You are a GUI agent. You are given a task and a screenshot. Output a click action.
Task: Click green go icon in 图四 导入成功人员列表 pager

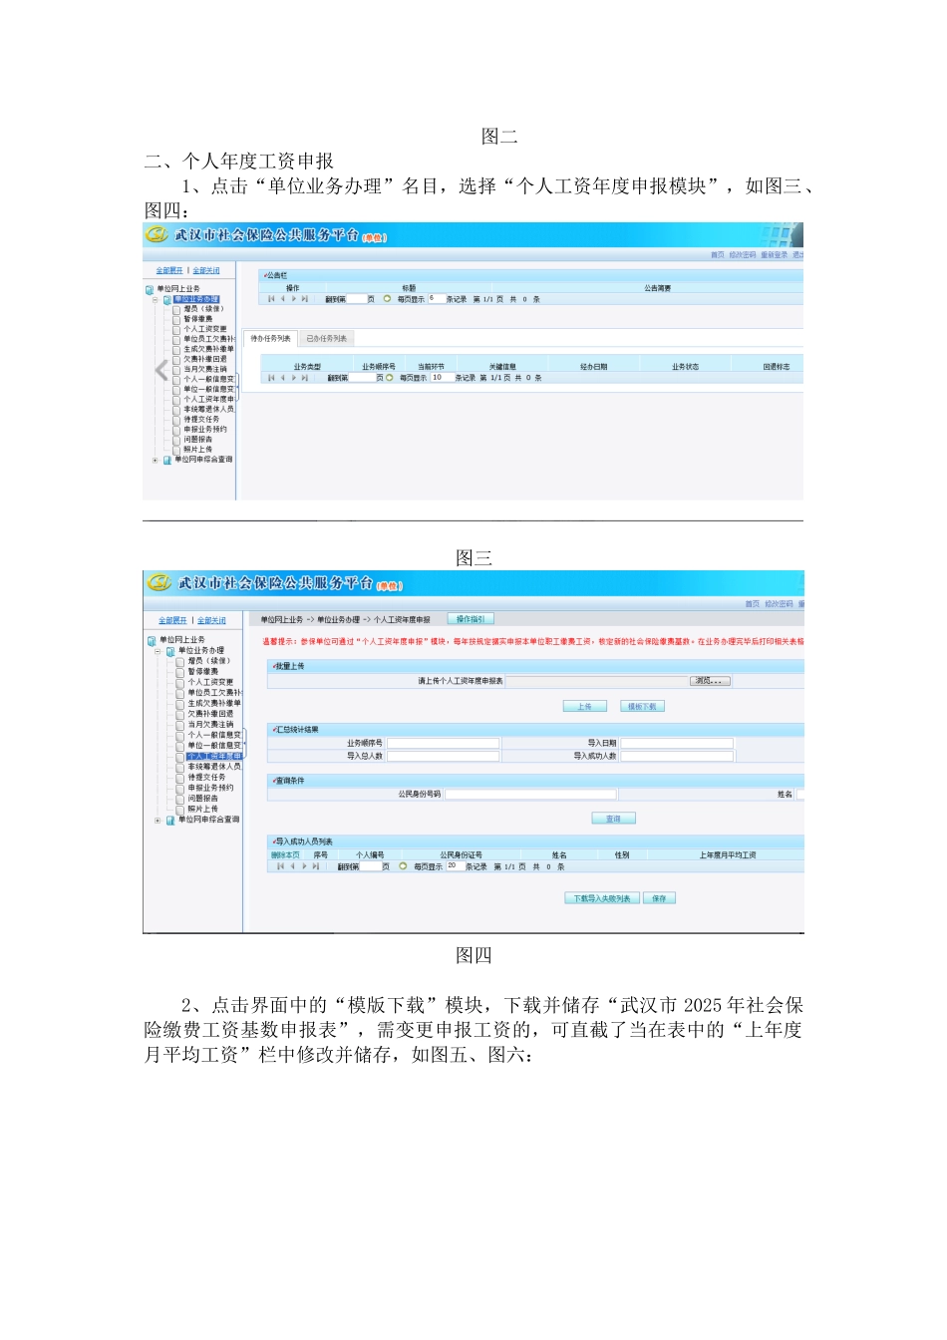point(403,866)
